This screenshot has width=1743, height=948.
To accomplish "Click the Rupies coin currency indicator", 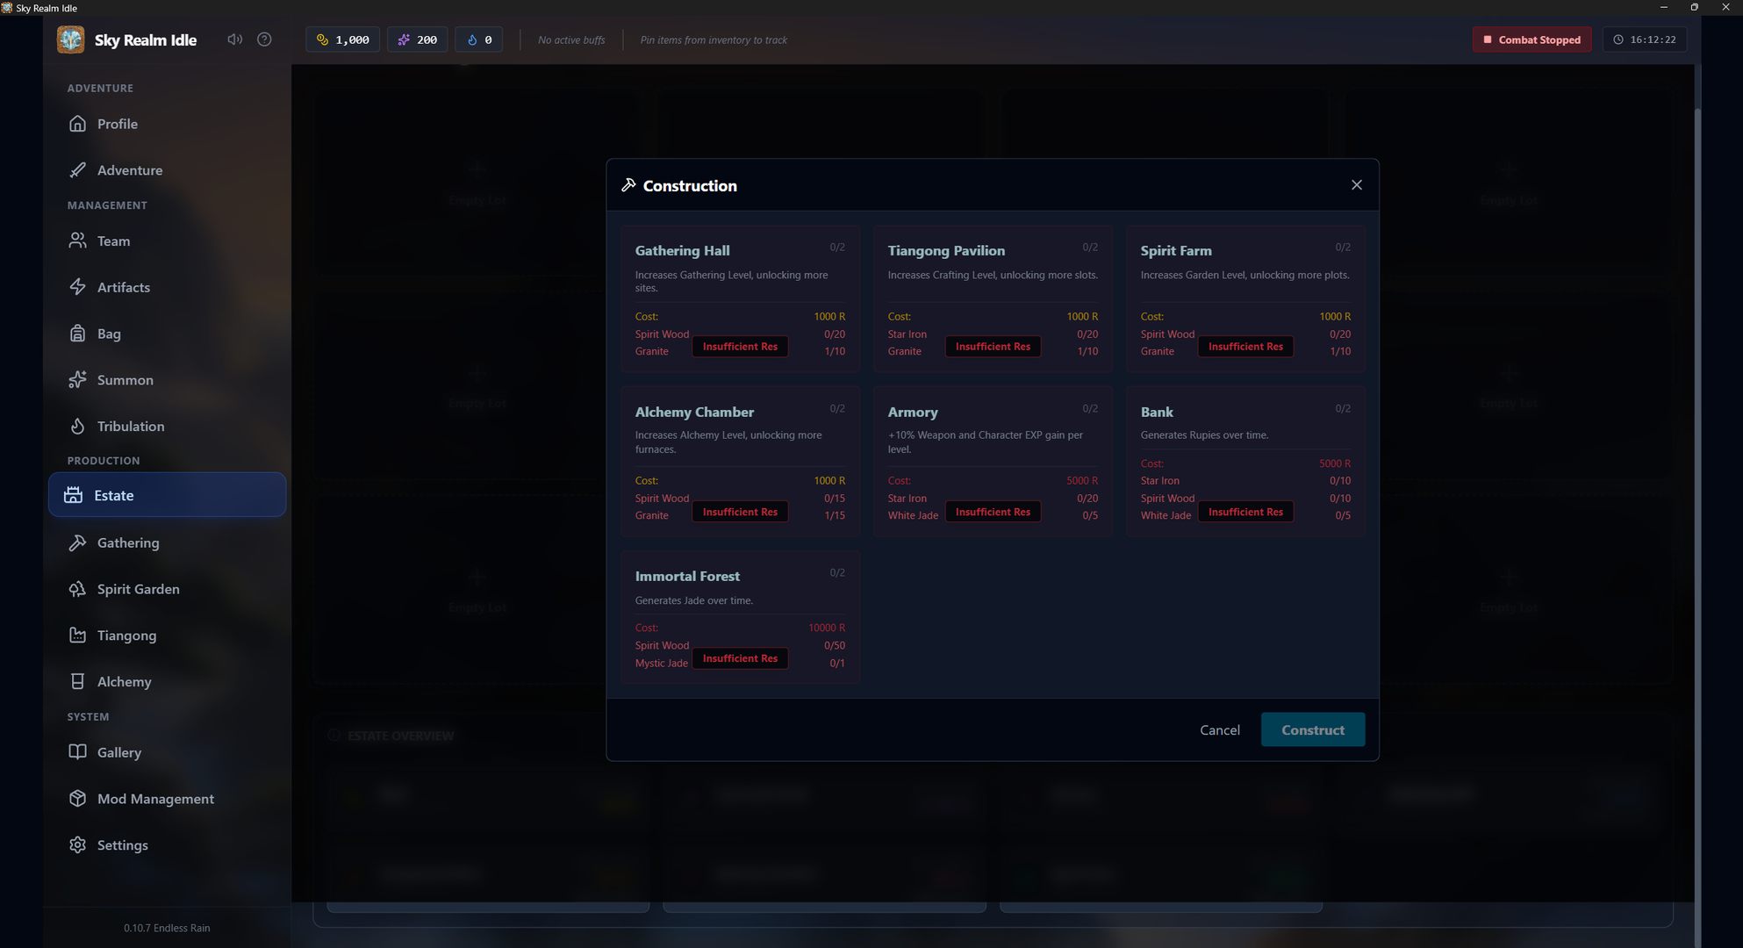I will (x=342, y=39).
